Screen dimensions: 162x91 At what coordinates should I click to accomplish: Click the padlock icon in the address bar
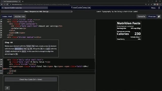point(11,5)
